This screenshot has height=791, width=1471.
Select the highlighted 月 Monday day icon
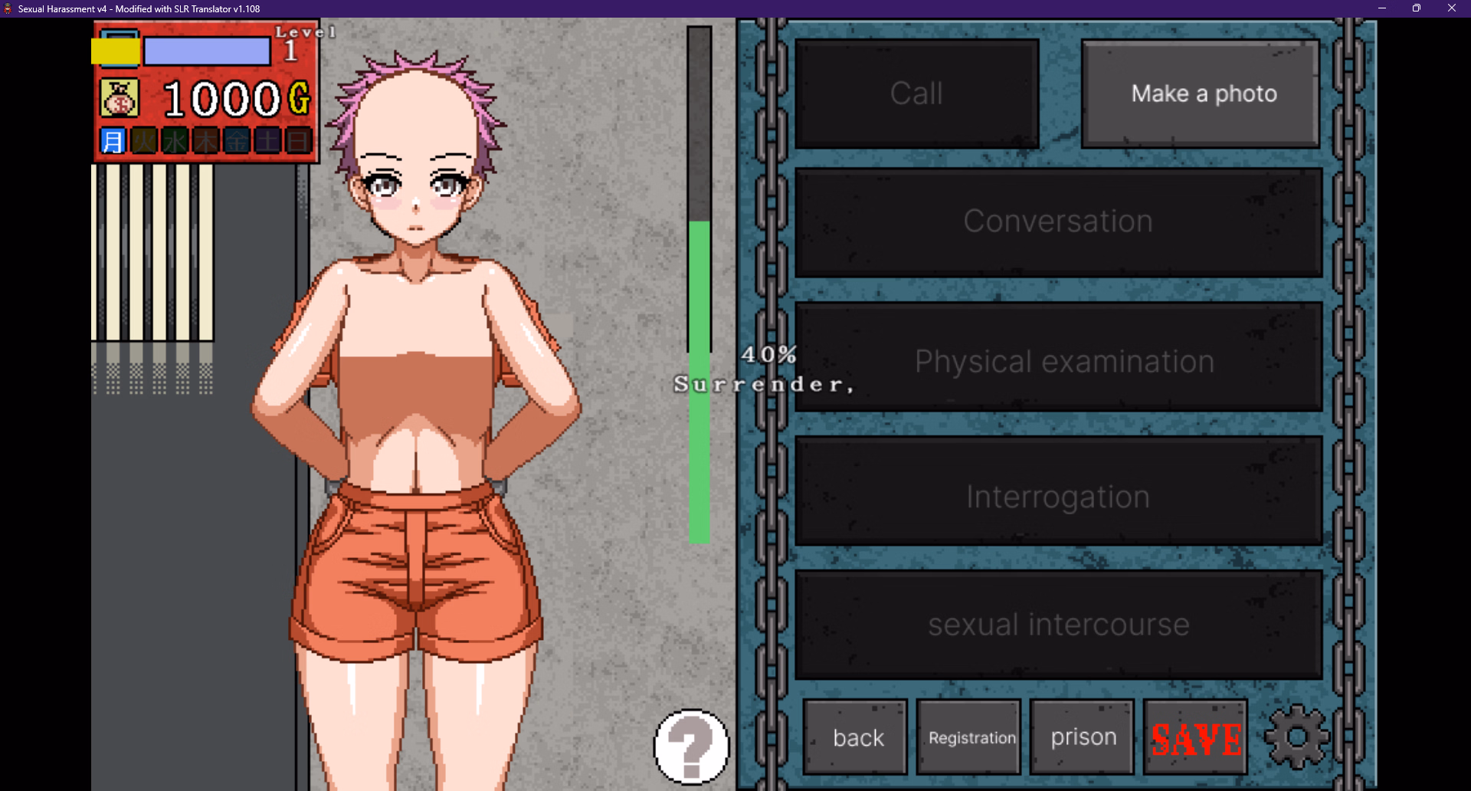(113, 141)
